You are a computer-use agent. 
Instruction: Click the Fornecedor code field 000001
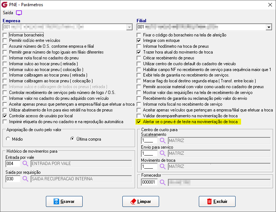click(x=149, y=182)
